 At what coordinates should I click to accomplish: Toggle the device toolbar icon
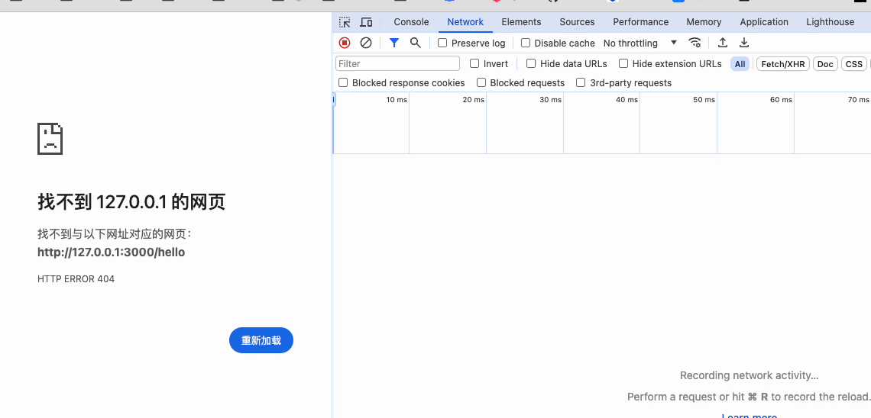click(x=366, y=22)
